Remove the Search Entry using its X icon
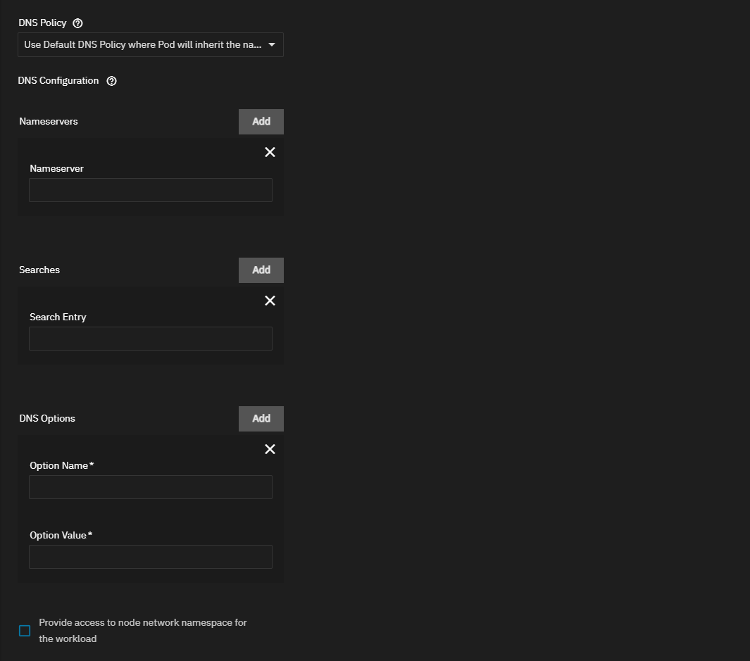The height and width of the screenshot is (661, 750). [270, 301]
